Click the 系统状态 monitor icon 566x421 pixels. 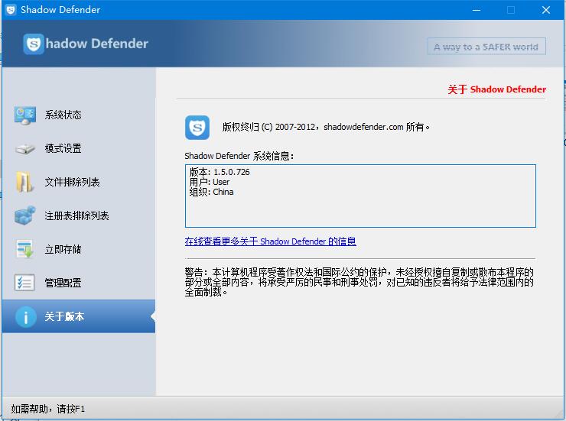[25, 115]
